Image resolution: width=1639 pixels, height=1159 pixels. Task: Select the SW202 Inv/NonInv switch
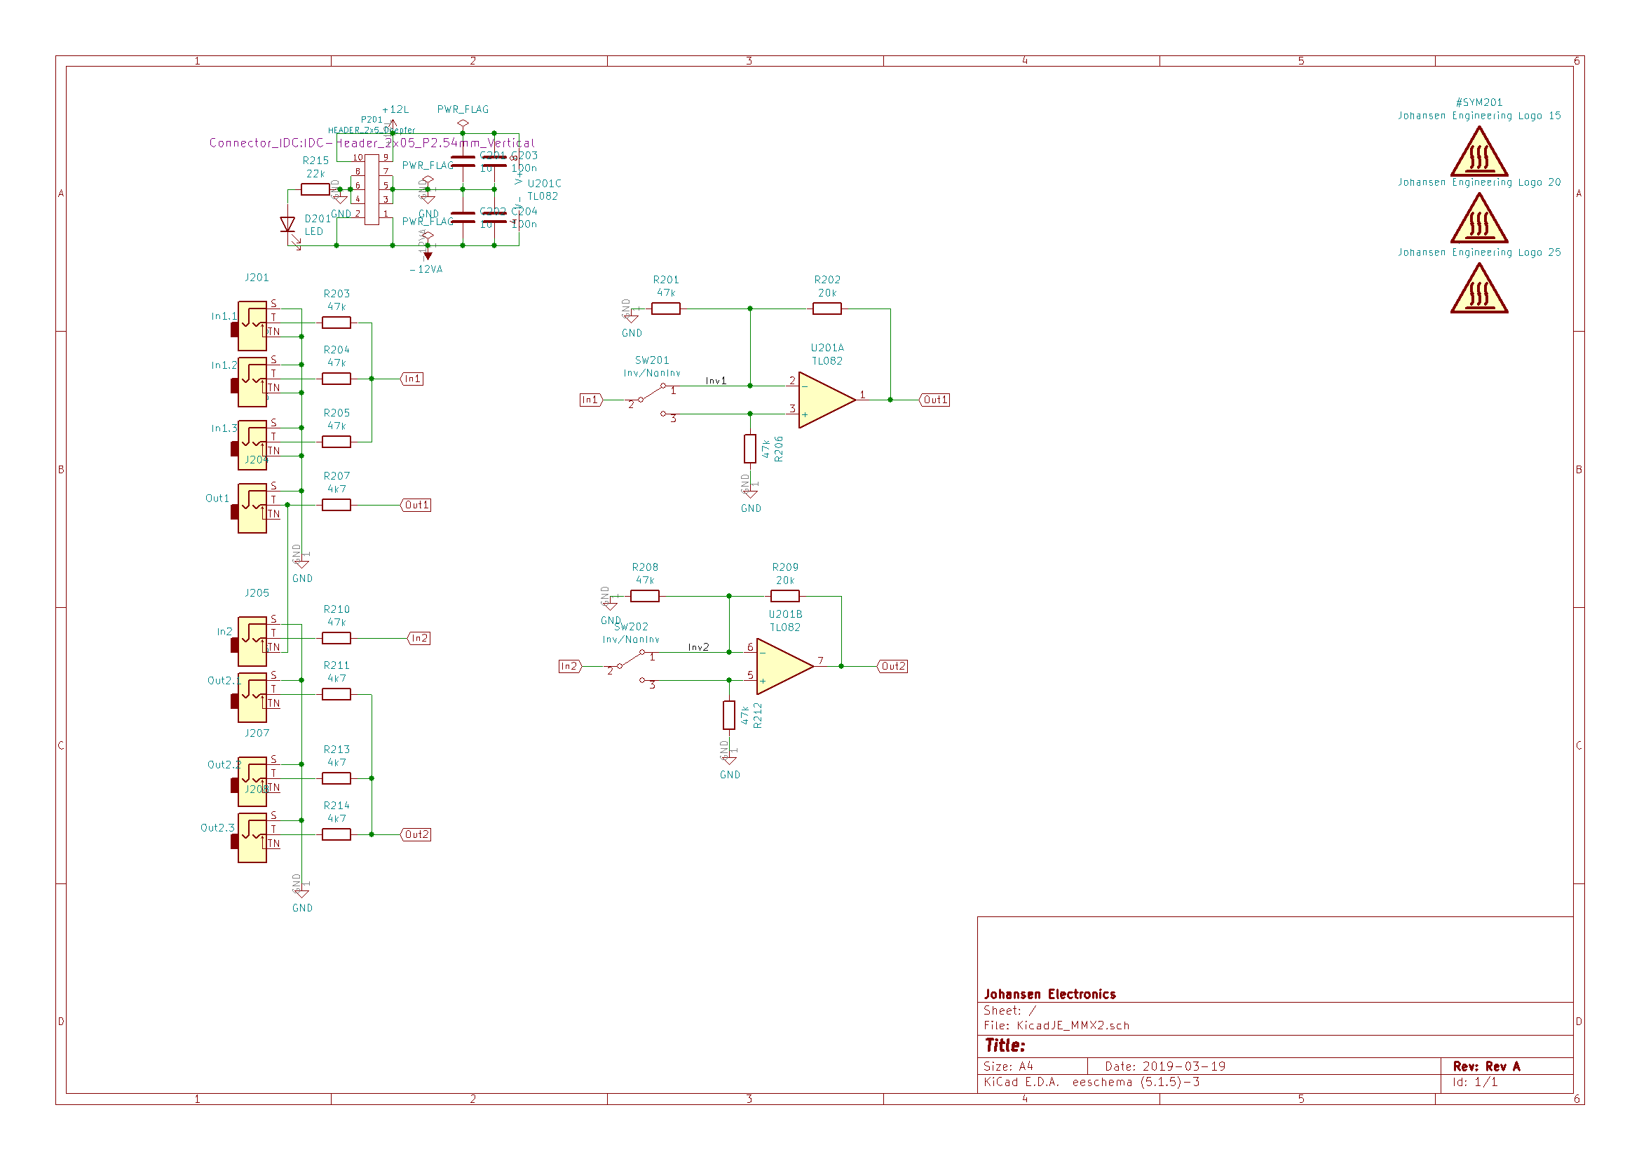pyautogui.click(x=631, y=666)
